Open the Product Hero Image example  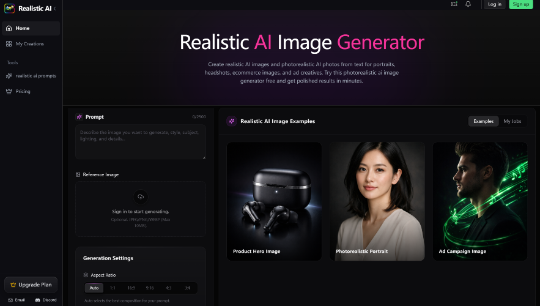(x=274, y=201)
